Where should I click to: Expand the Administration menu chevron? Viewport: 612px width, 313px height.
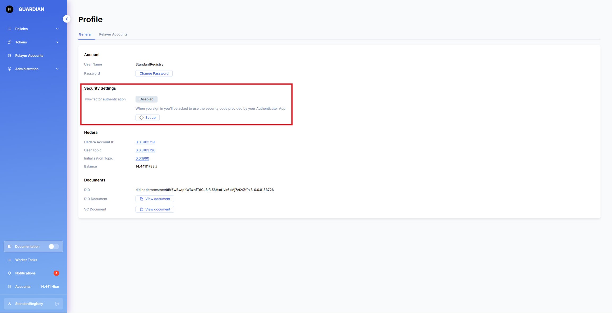pyautogui.click(x=57, y=69)
